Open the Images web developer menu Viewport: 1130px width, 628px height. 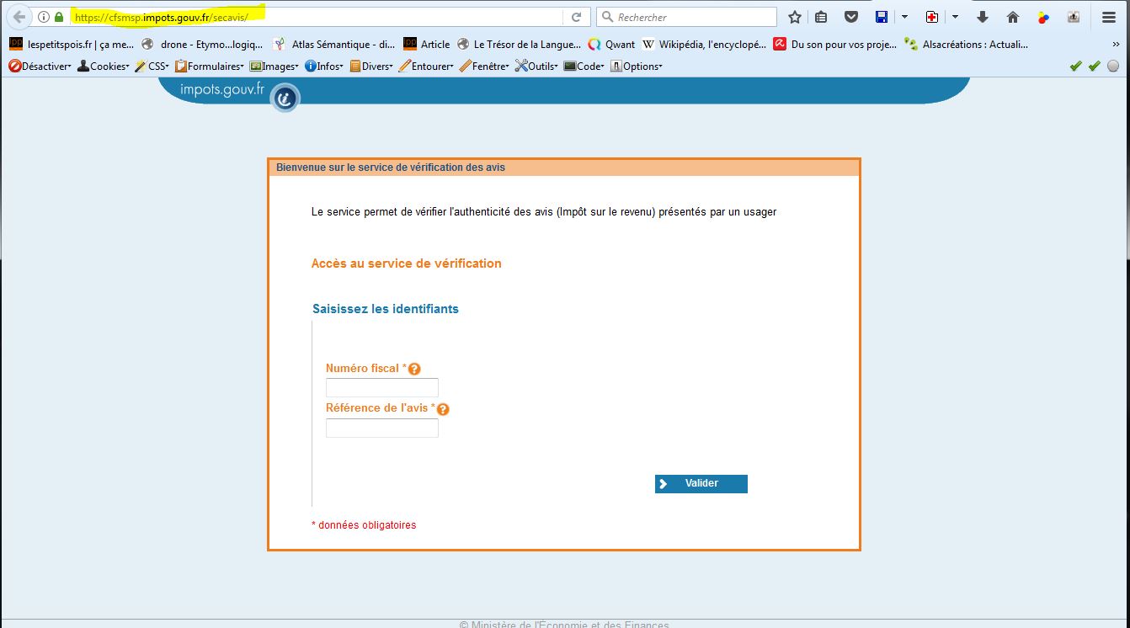tap(274, 66)
